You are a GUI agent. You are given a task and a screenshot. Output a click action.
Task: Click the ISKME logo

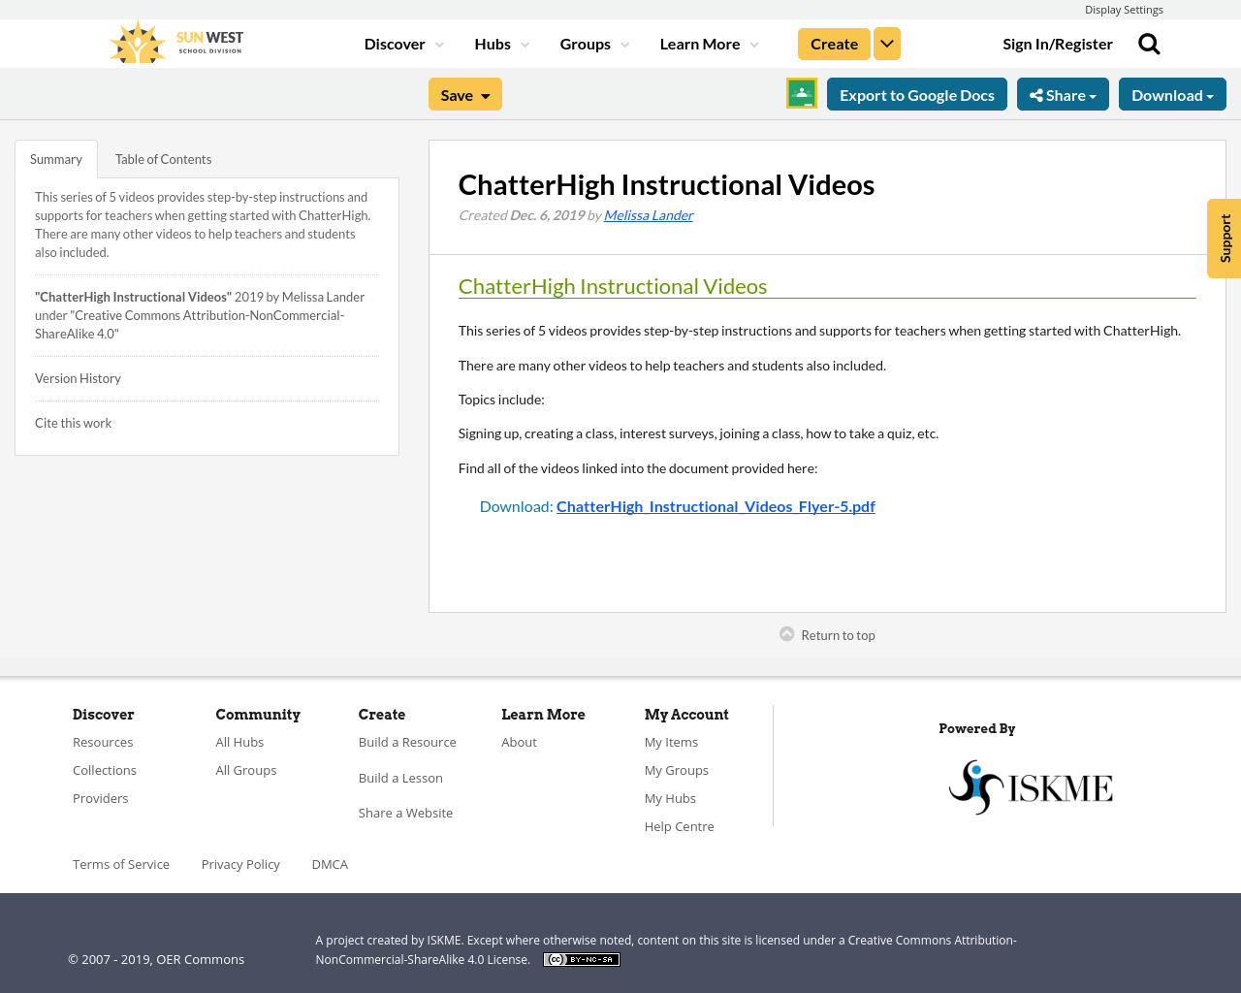pos(1031,785)
